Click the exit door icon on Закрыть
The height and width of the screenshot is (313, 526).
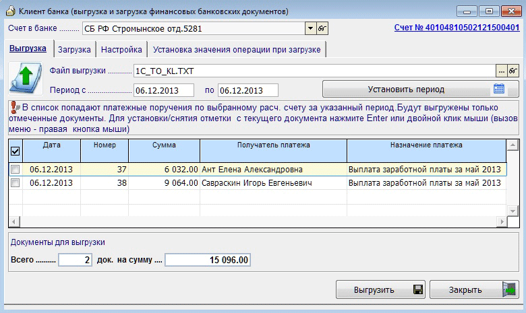coord(509,289)
